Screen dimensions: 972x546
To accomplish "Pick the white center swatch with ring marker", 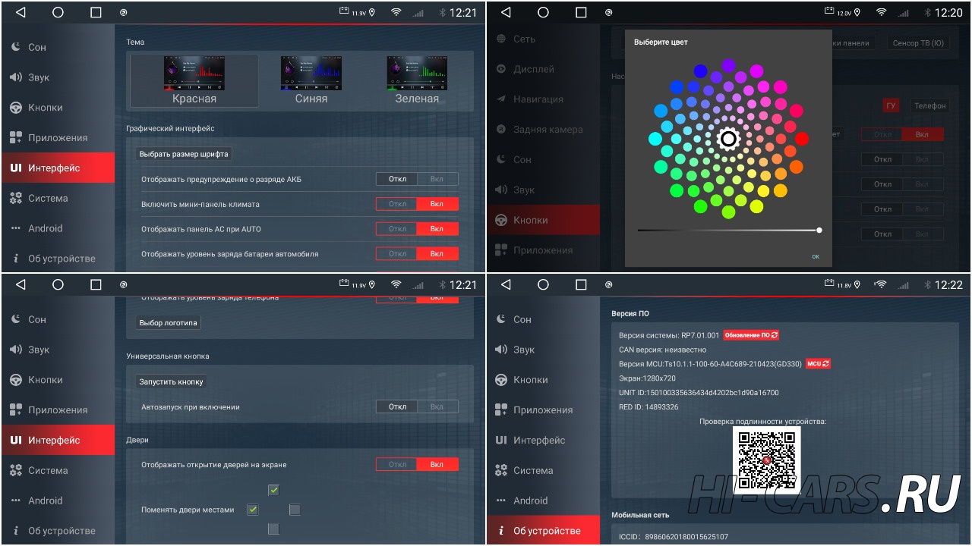I will click(x=728, y=139).
